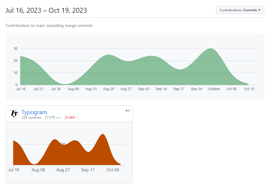Select Oct 15 on the main chart axis
Image resolution: width=270 pixels, height=189 pixels.
249,89
